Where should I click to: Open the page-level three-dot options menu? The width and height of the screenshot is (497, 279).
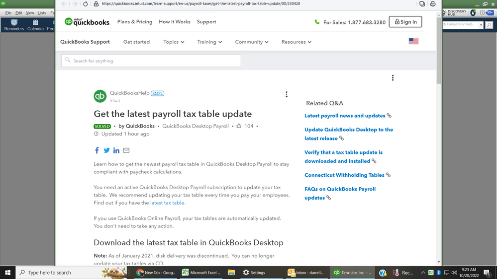393,78
